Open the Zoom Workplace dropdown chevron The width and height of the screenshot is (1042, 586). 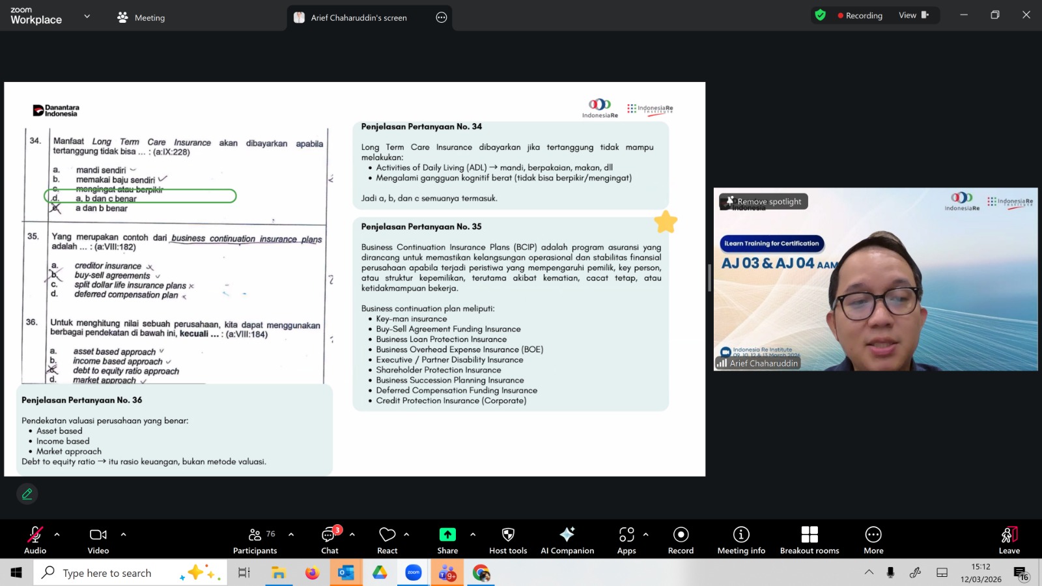pos(87,16)
